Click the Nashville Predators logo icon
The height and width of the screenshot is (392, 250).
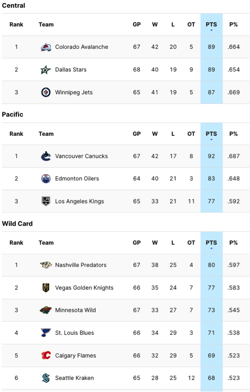click(46, 265)
